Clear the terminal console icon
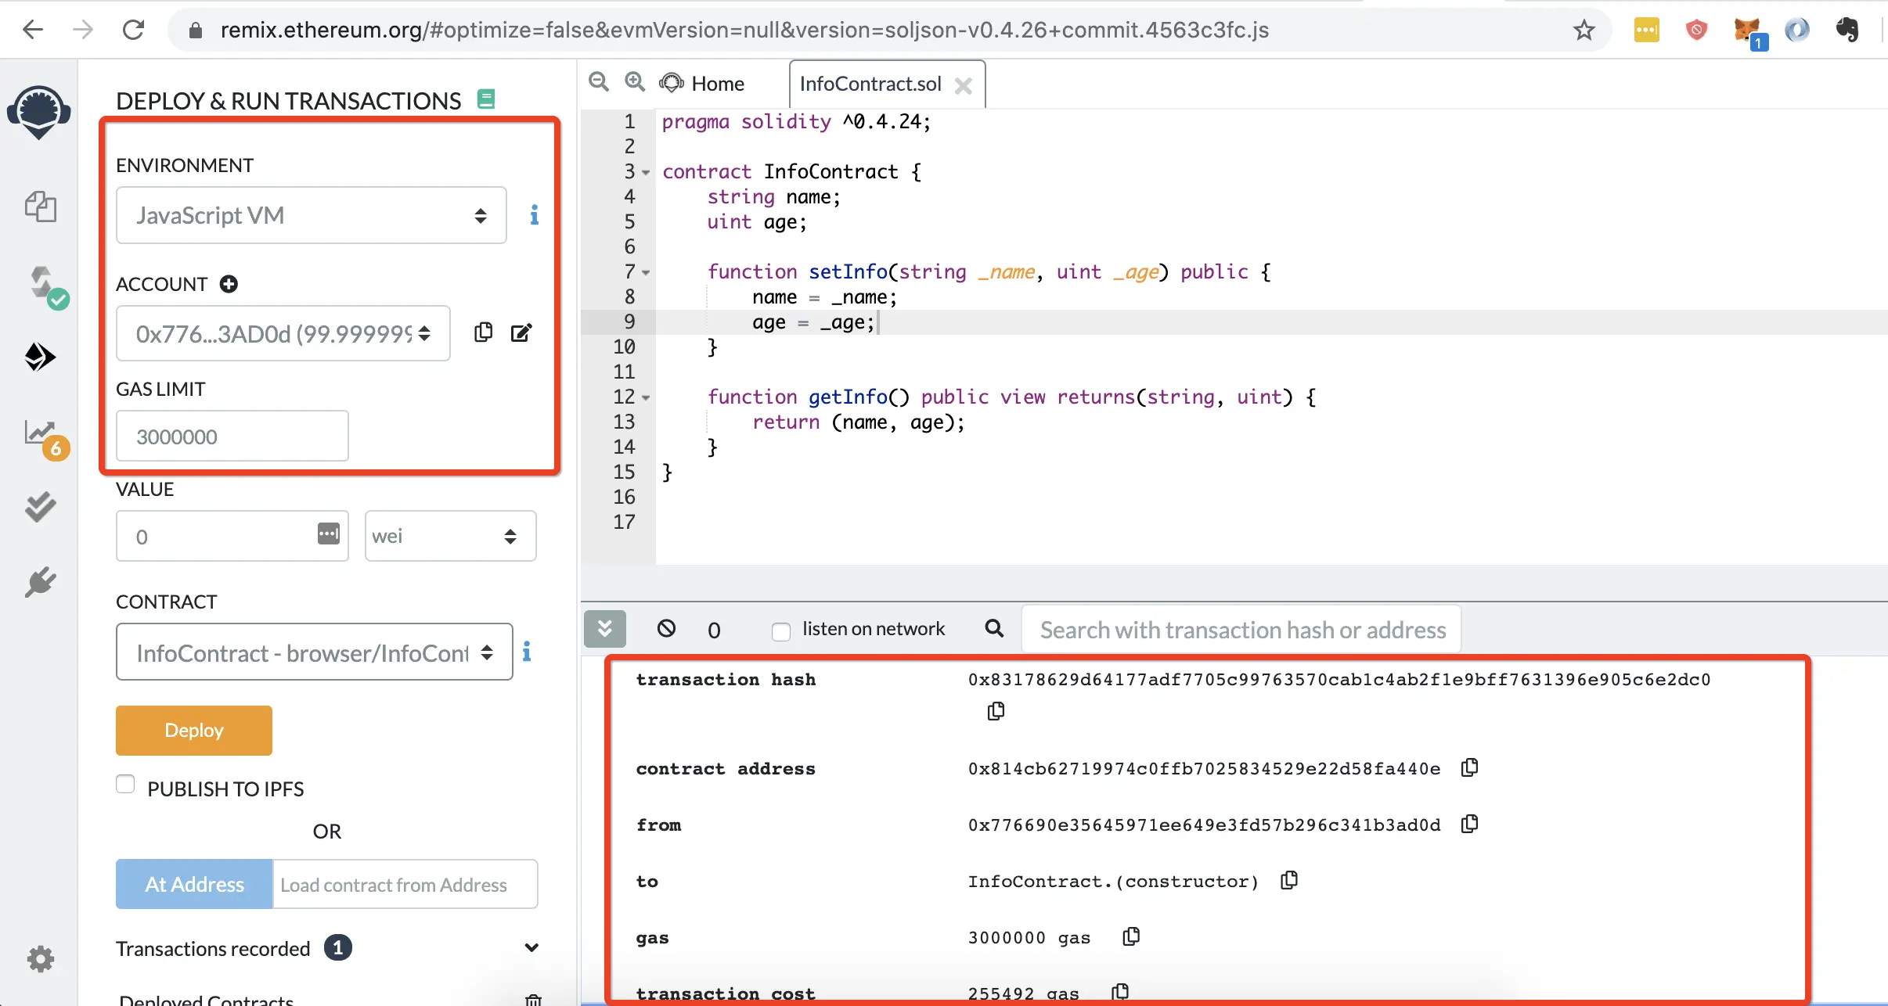This screenshot has width=1888, height=1006. pos(666,628)
